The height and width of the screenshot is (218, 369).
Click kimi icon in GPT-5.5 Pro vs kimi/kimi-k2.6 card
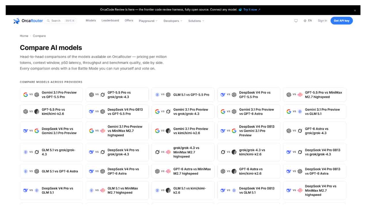(x=37, y=111)
